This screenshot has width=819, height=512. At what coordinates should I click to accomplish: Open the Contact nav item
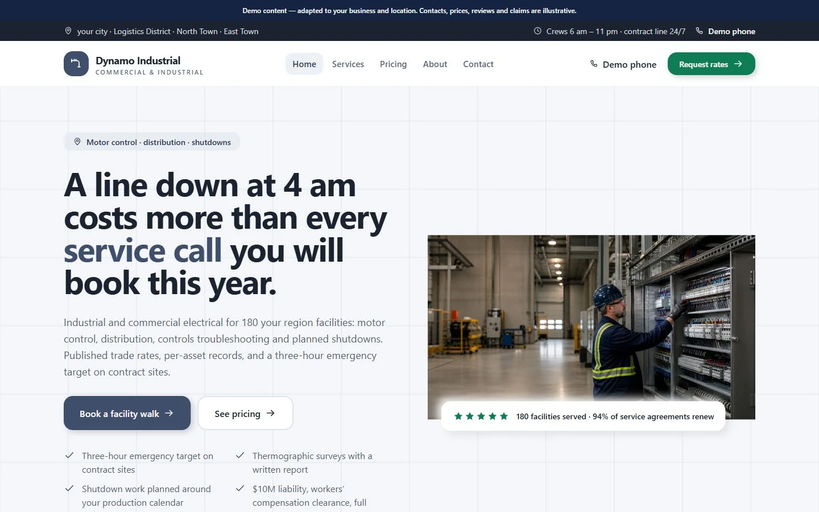pos(478,64)
